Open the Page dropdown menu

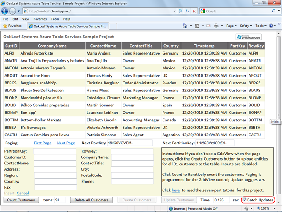230,26
